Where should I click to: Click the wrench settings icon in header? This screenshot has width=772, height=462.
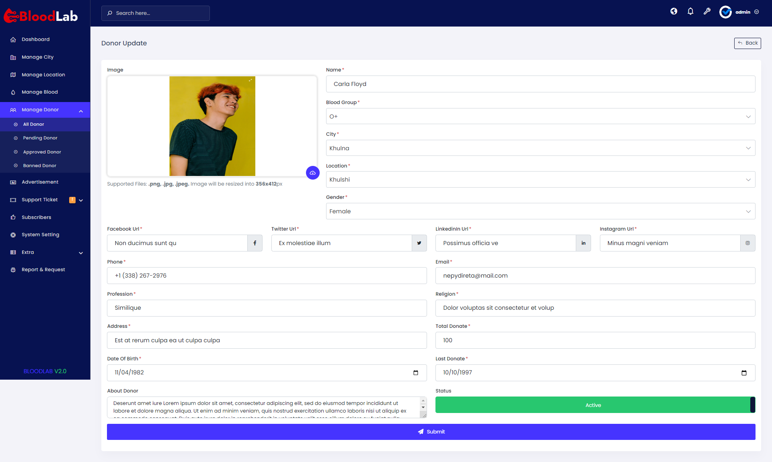click(x=707, y=11)
